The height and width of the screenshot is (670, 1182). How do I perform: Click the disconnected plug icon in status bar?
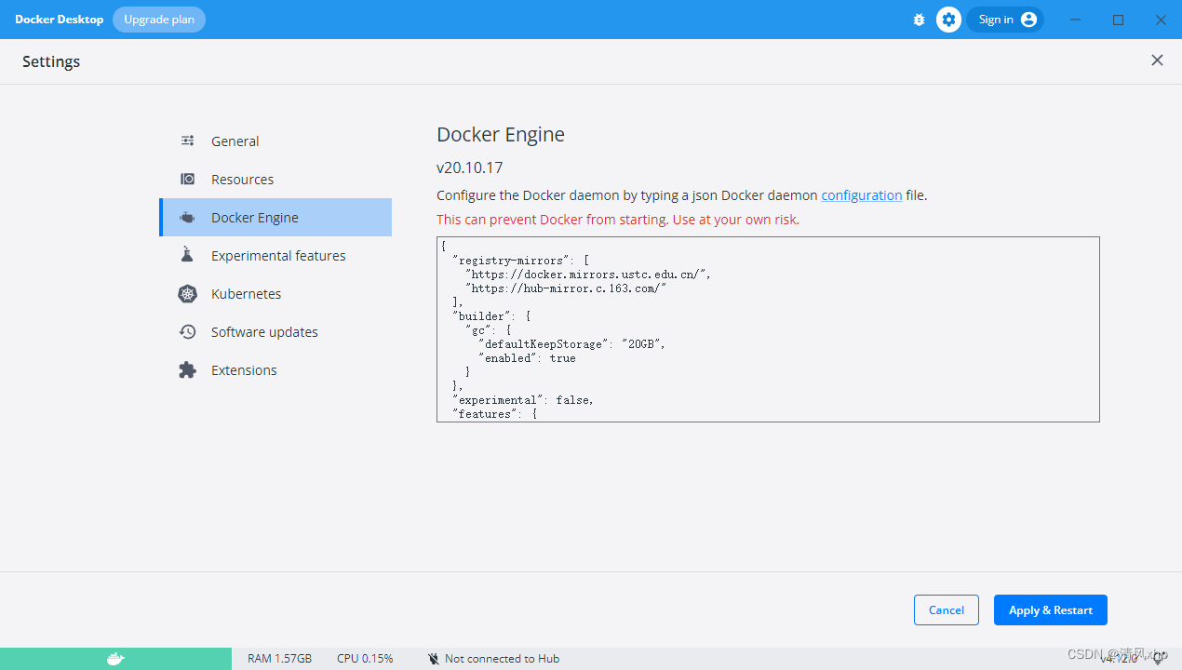coord(433,659)
